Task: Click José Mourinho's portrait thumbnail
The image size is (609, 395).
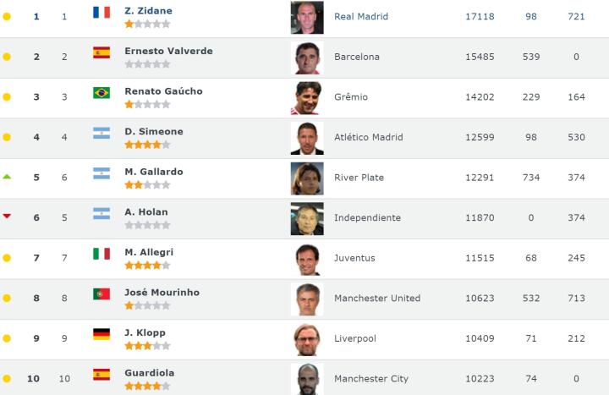Action: point(307,299)
